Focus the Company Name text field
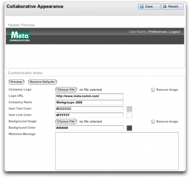This screenshot has height=178, width=191. coord(90,103)
